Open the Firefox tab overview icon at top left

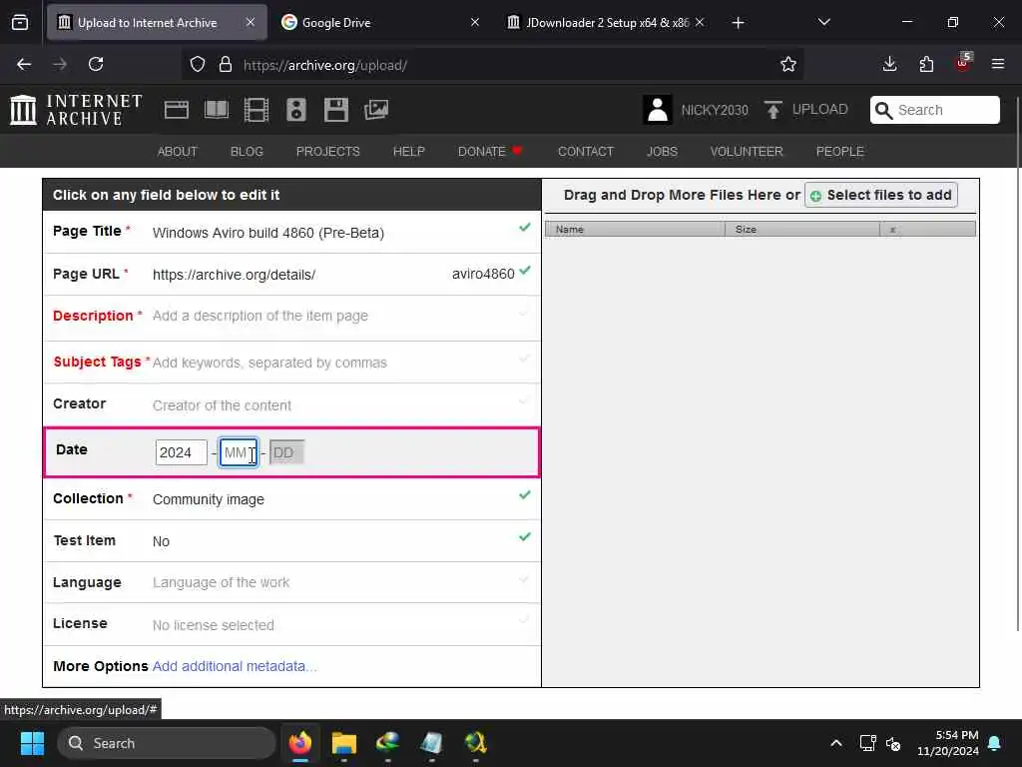click(x=20, y=23)
